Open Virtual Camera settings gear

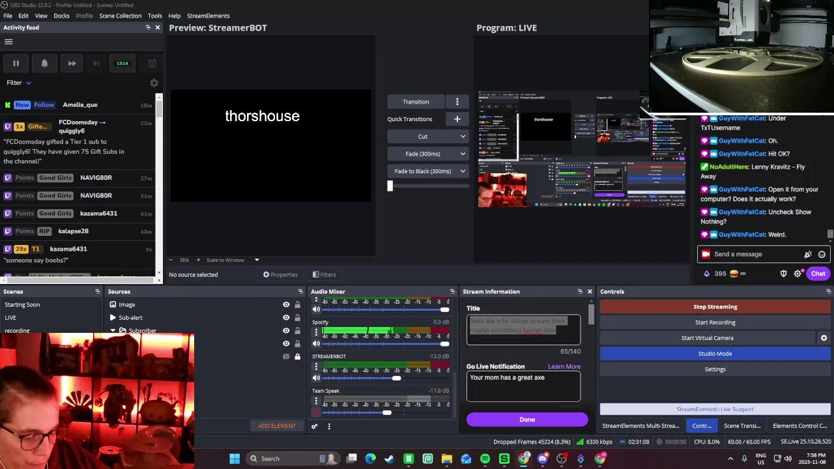(x=824, y=338)
